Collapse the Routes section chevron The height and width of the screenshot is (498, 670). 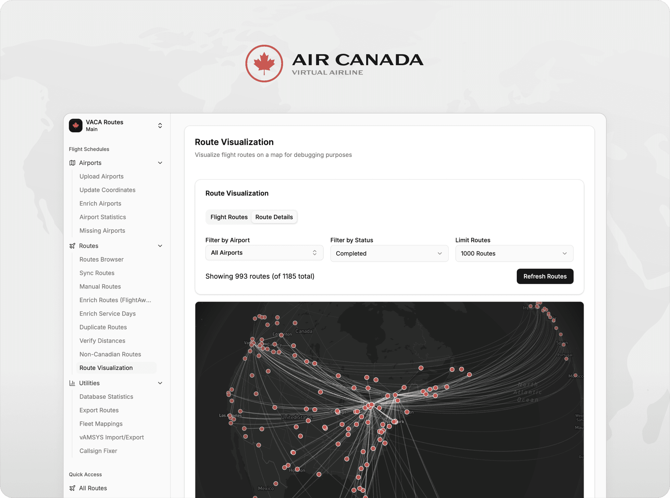160,246
